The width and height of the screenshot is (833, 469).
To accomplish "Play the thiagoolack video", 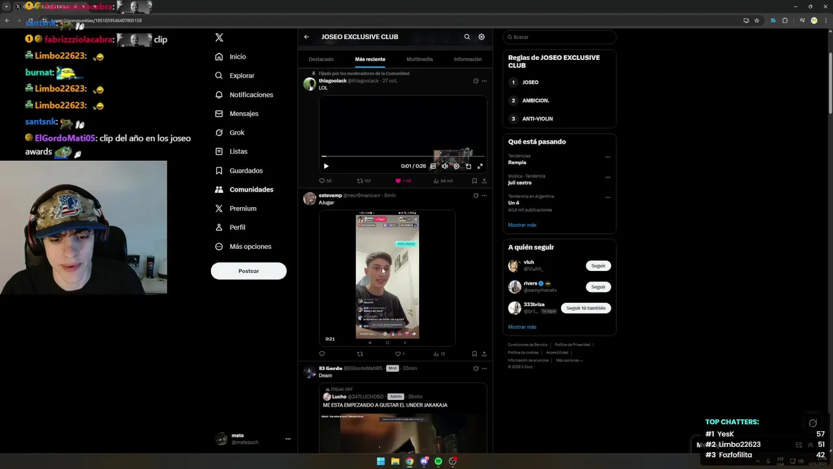I will tap(326, 166).
